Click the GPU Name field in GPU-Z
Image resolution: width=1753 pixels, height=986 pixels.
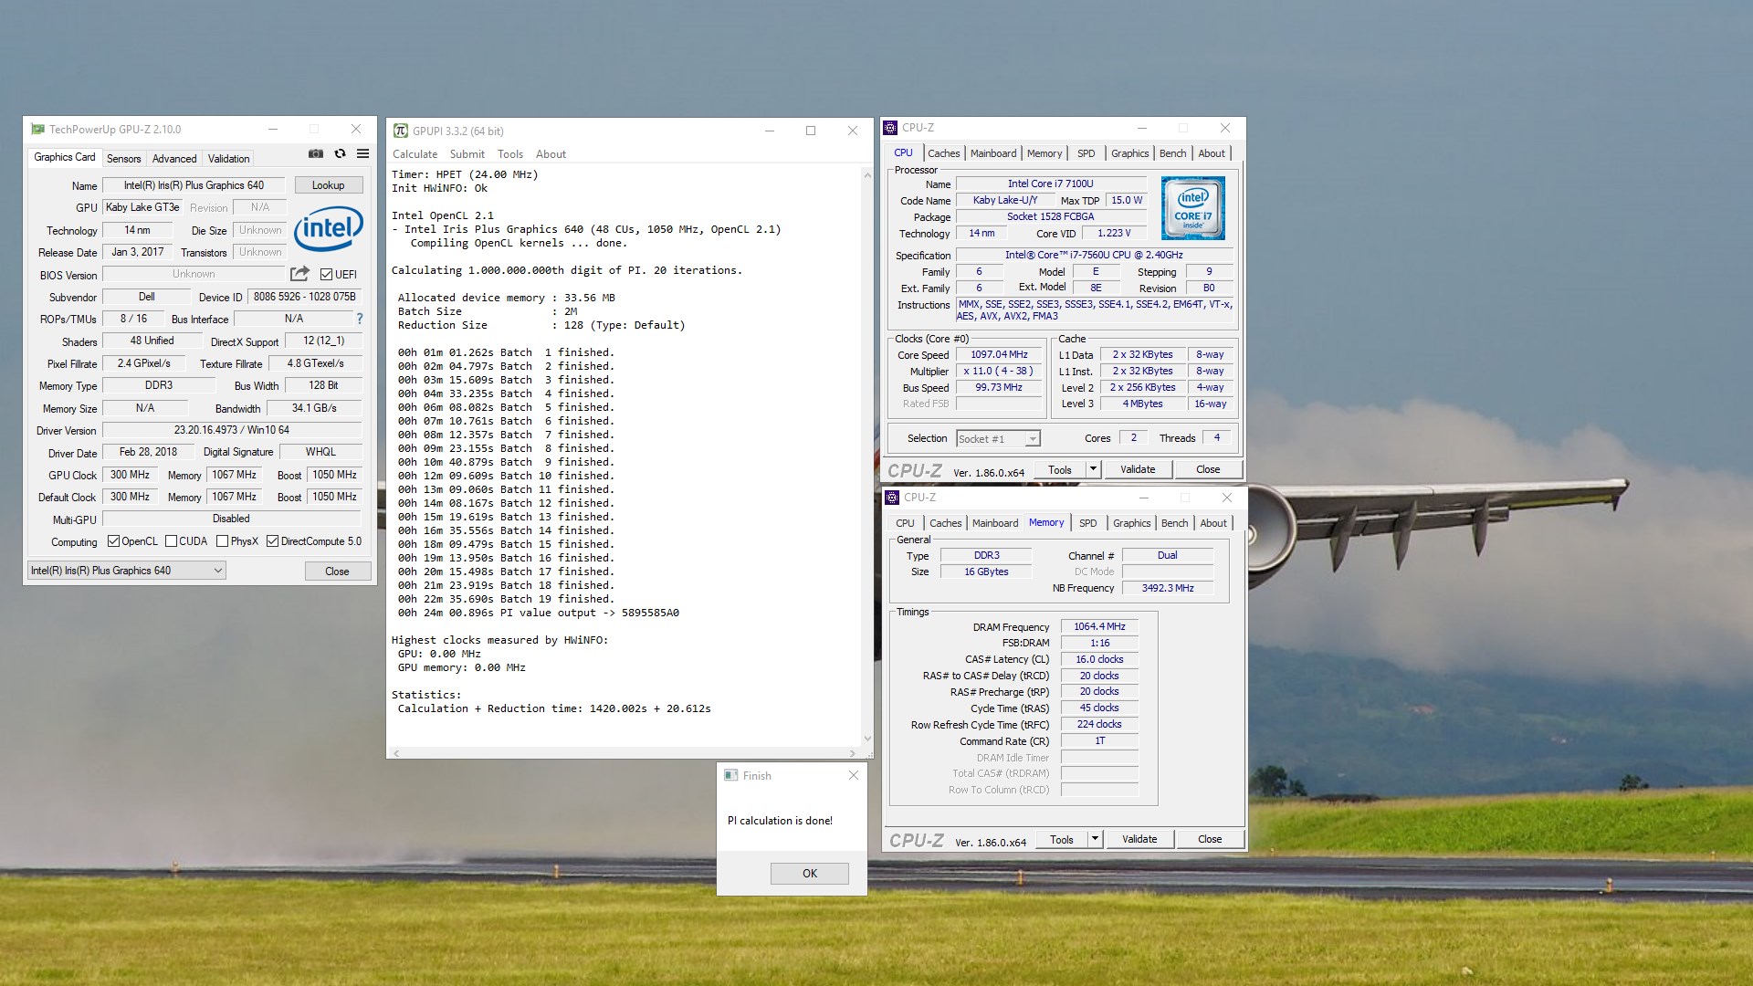tap(194, 185)
